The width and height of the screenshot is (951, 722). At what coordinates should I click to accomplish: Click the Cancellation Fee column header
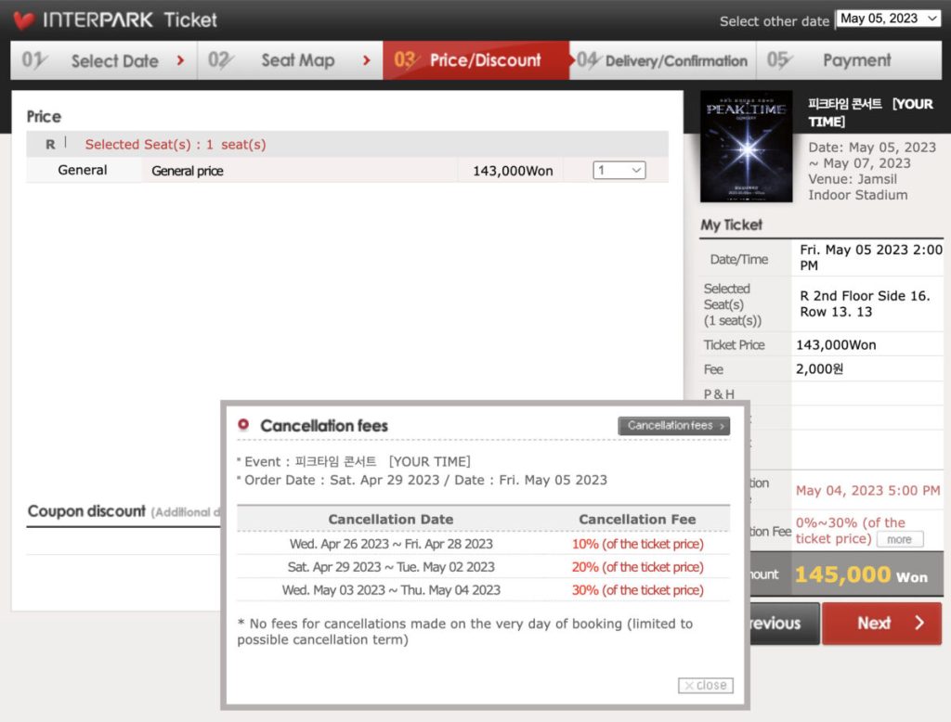637,520
